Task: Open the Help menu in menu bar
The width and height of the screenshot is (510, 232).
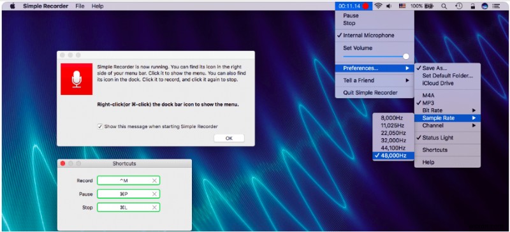Action: 98,6
